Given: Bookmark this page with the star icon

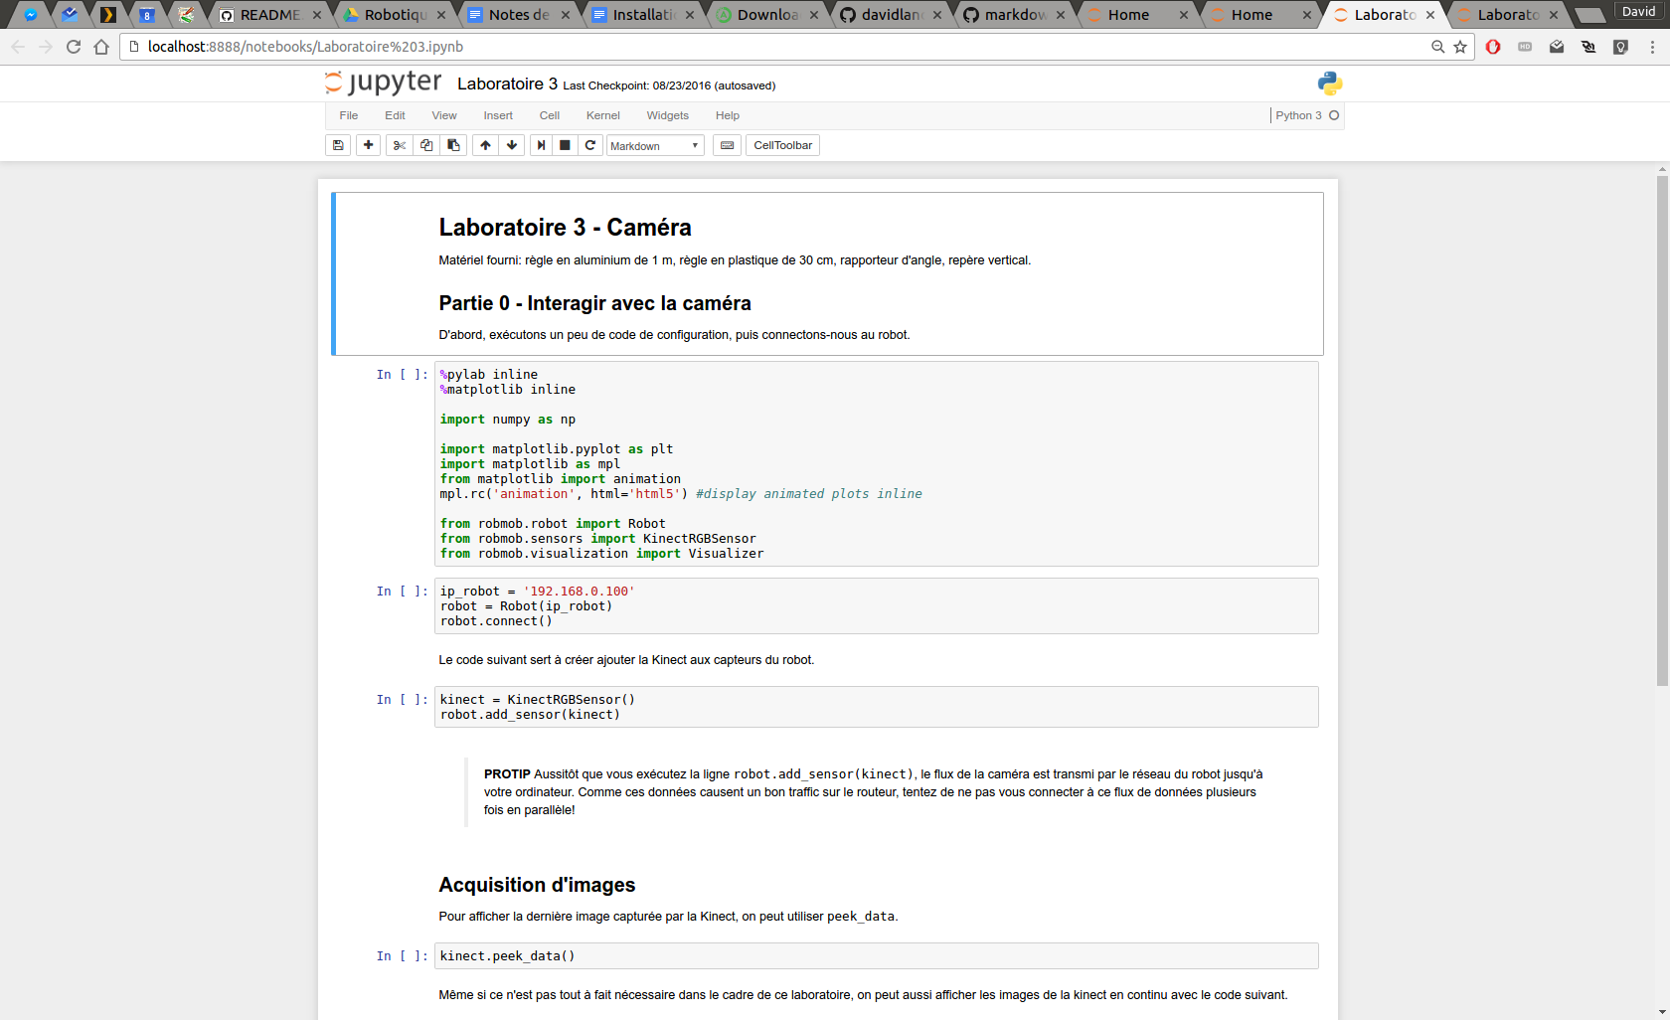Looking at the screenshot, I should pyautogui.click(x=1460, y=47).
